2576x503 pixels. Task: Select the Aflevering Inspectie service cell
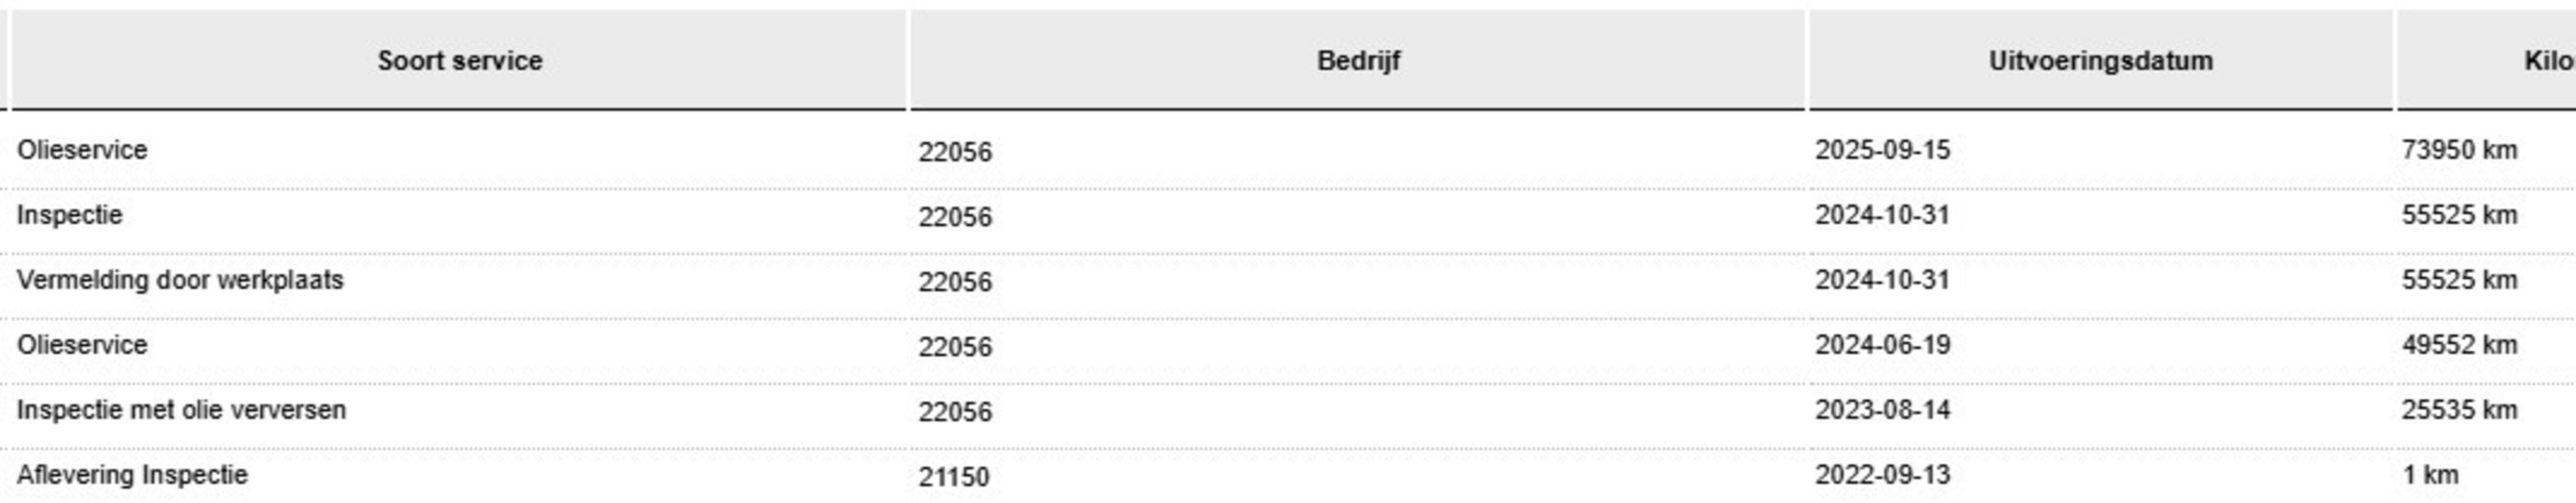[132, 475]
